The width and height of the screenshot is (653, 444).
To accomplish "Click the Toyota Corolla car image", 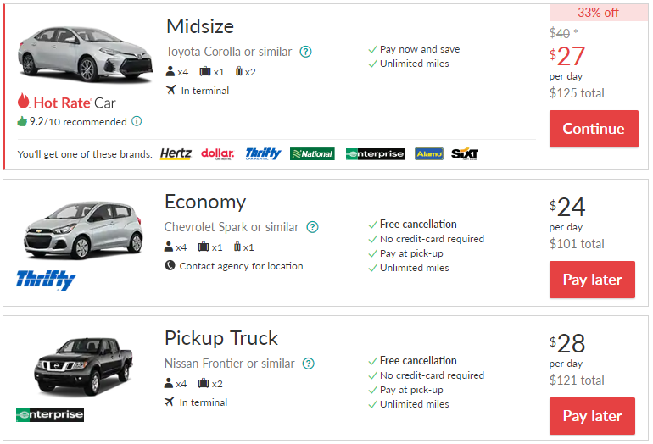I will (86, 54).
